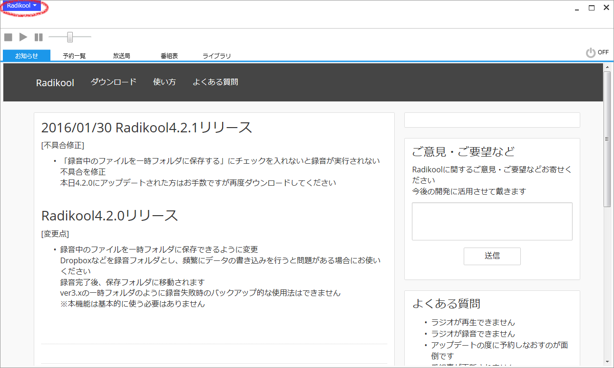Click the line 録音完了後、保存フォルダに移動されます
614x368 pixels.
[x=132, y=282]
